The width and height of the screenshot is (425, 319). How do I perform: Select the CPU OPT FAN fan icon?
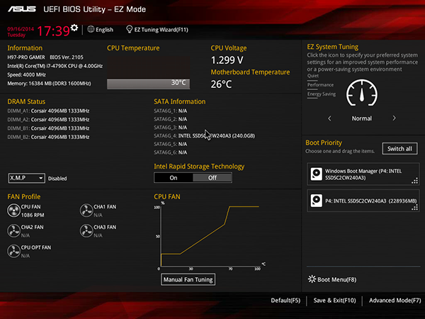tap(13, 251)
